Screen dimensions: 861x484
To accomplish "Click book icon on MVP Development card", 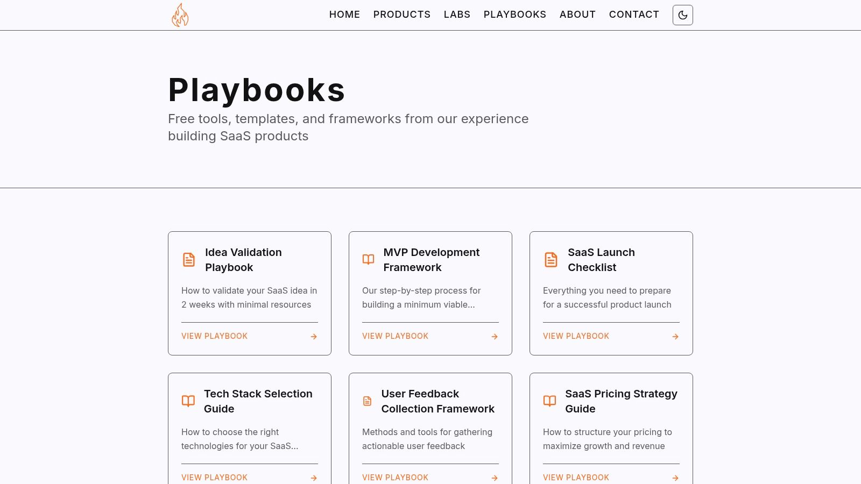I will pyautogui.click(x=368, y=260).
